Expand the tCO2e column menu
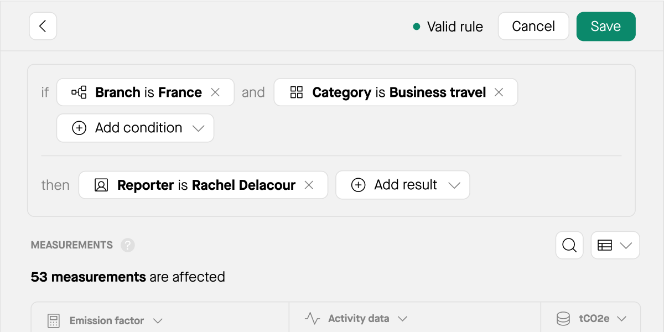The image size is (664, 332). point(621,319)
